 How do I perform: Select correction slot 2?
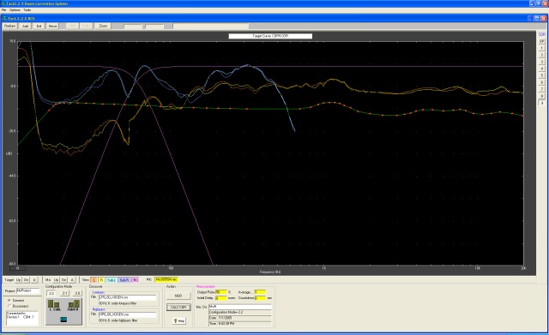pyautogui.click(x=541, y=55)
